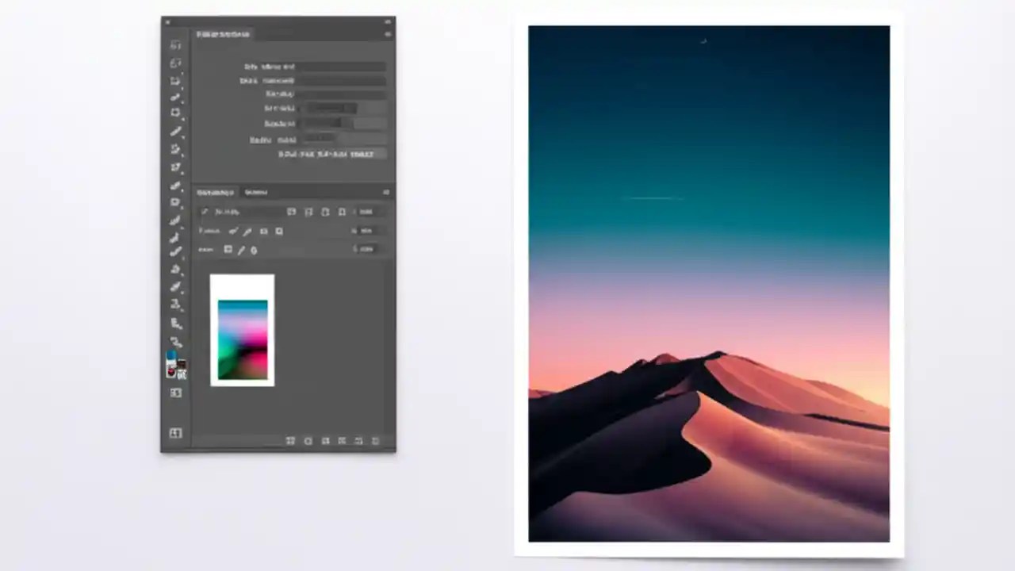Viewport: 1015px width, 571px height.
Task: Switch to the second tab beside Layers
Action: pos(256,192)
